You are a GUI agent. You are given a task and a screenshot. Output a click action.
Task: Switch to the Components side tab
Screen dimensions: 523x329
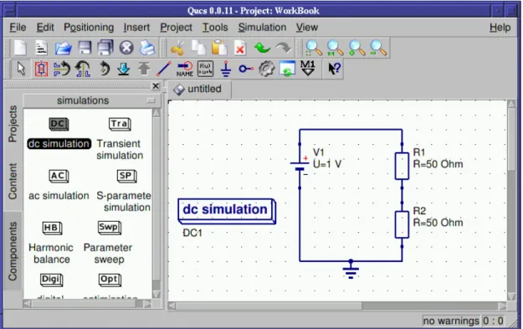point(13,251)
